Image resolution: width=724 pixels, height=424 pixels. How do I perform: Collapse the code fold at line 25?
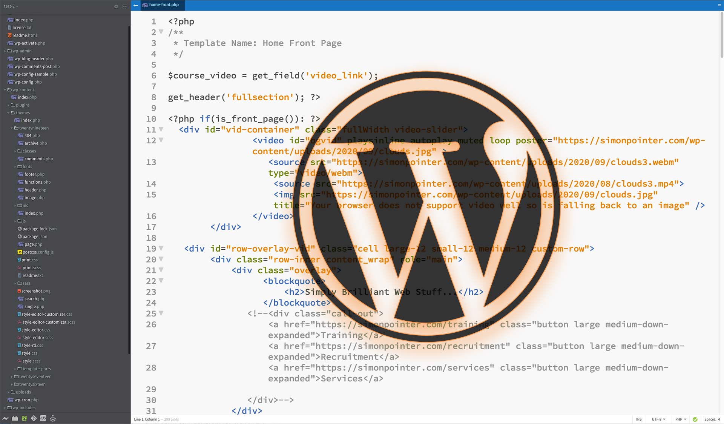coord(161,313)
